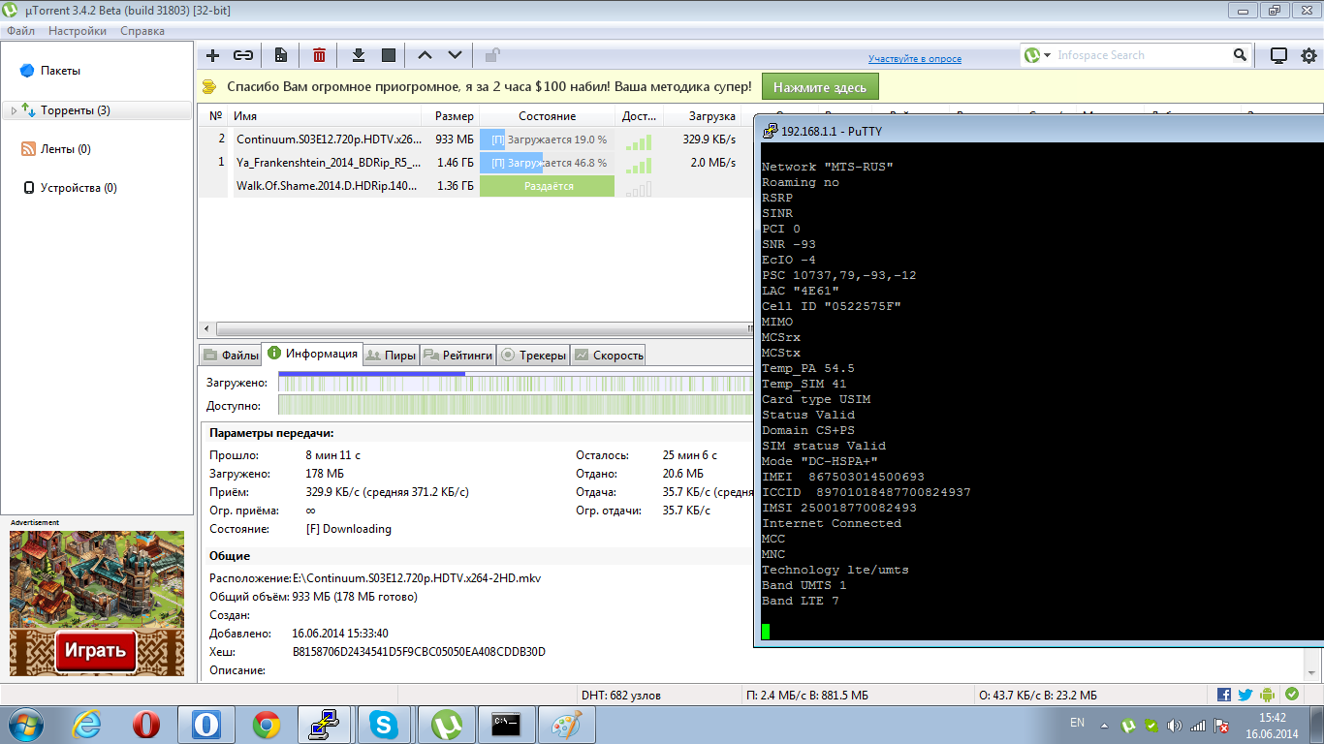Click the Stop square icon in toolbar

(389, 55)
